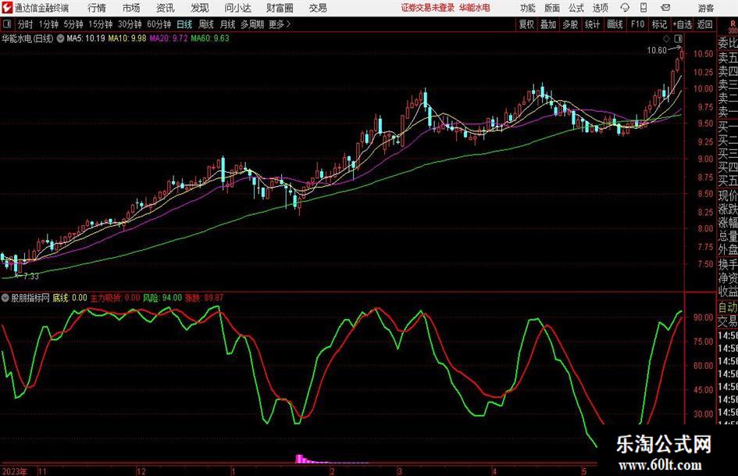Click the 主力吸货: 0.00 indicator value
The height and width of the screenshot is (476, 738).
(x=116, y=298)
